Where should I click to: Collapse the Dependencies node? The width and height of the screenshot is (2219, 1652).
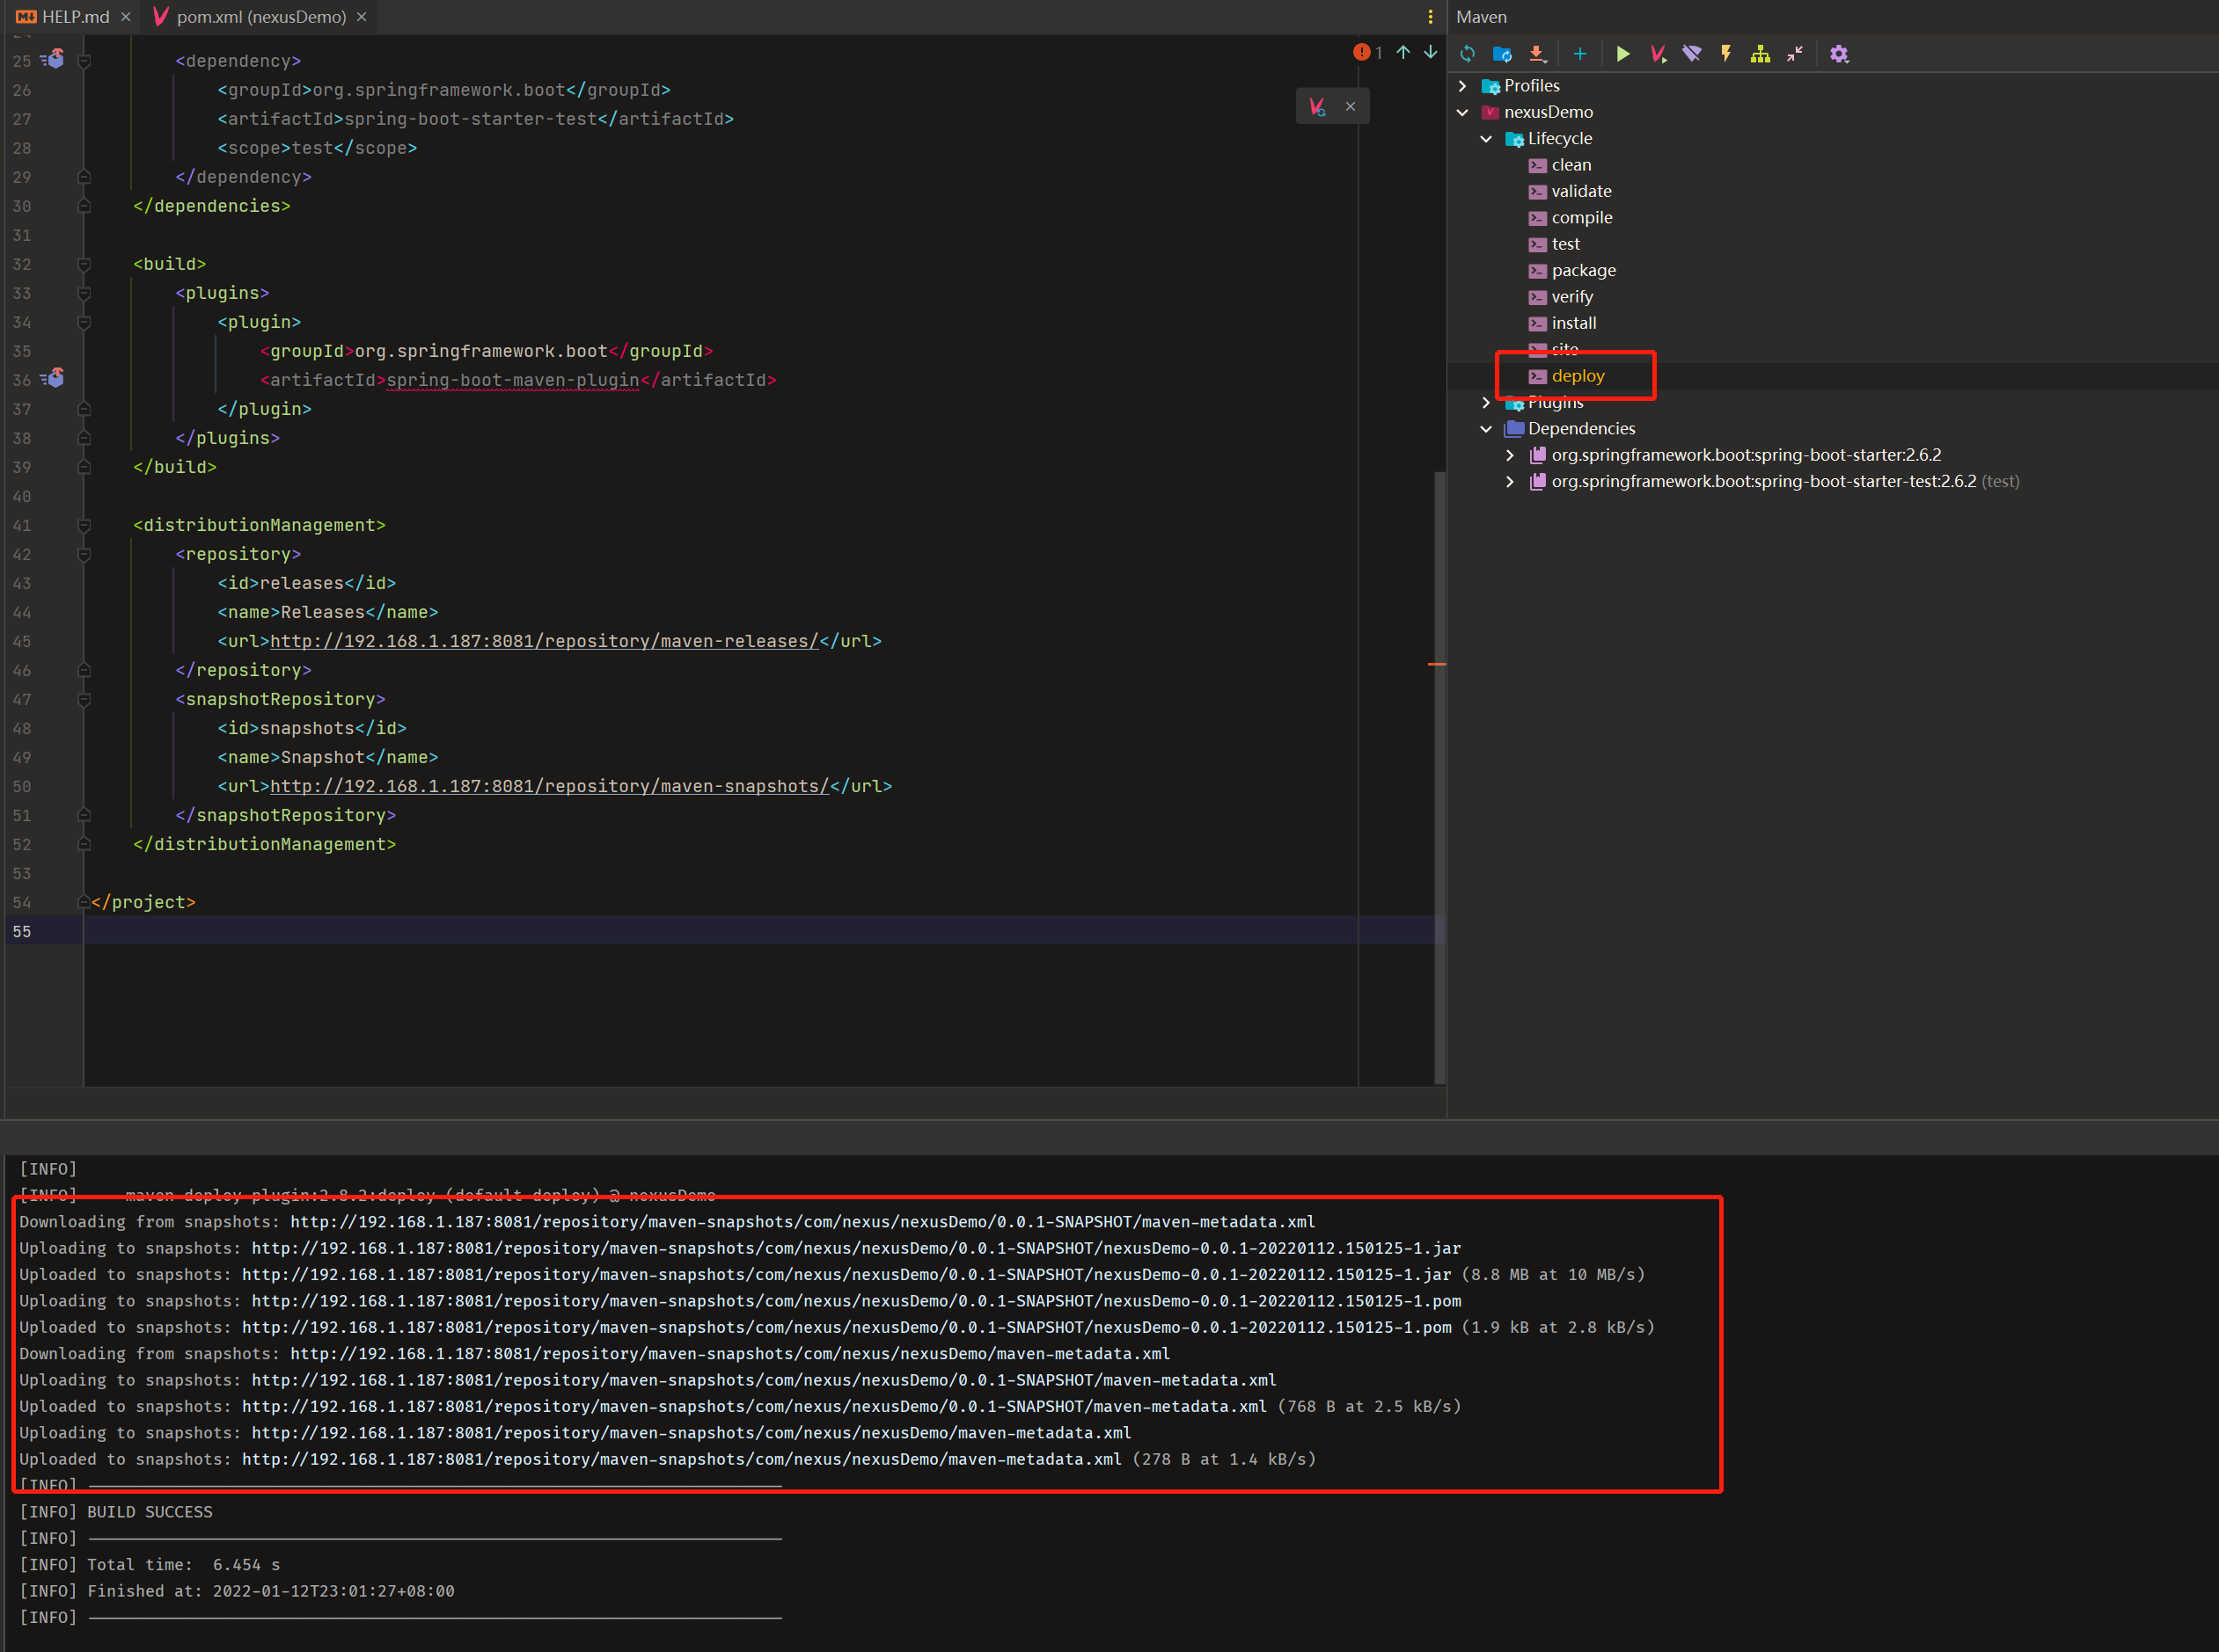[x=1486, y=429]
